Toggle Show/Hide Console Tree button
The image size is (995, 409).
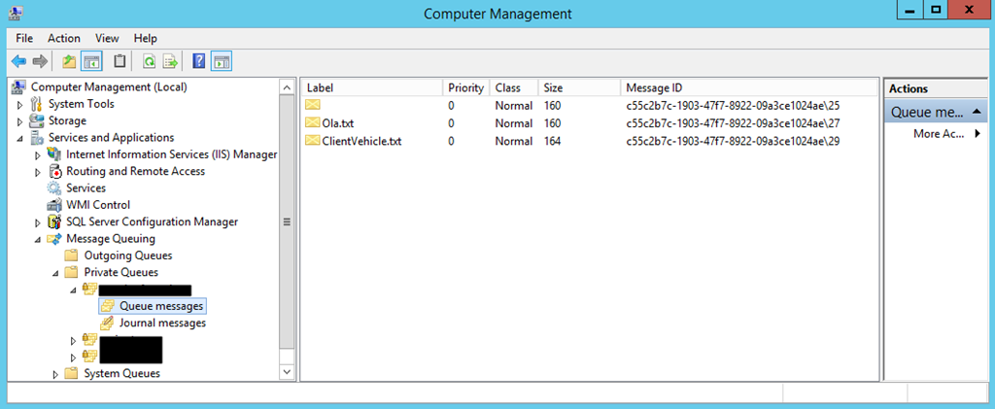pos(91,62)
